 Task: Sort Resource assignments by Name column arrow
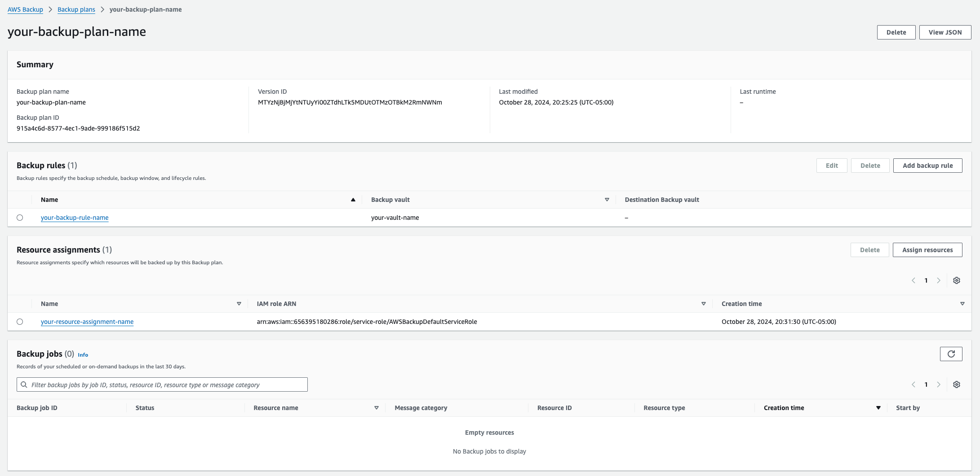(x=239, y=304)
